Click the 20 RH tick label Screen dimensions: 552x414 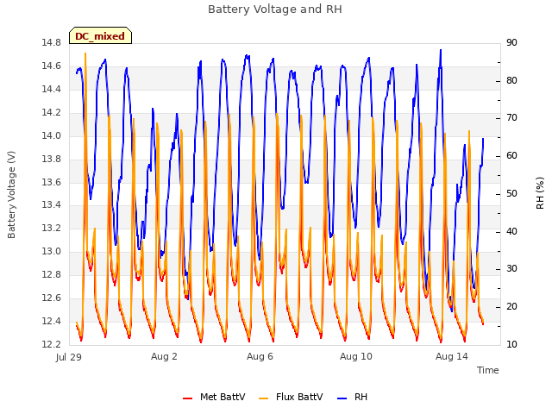point(511,307)
